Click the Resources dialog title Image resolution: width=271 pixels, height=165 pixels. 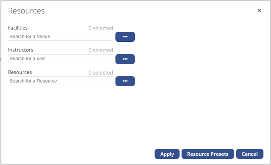click(x=26, y=11)
